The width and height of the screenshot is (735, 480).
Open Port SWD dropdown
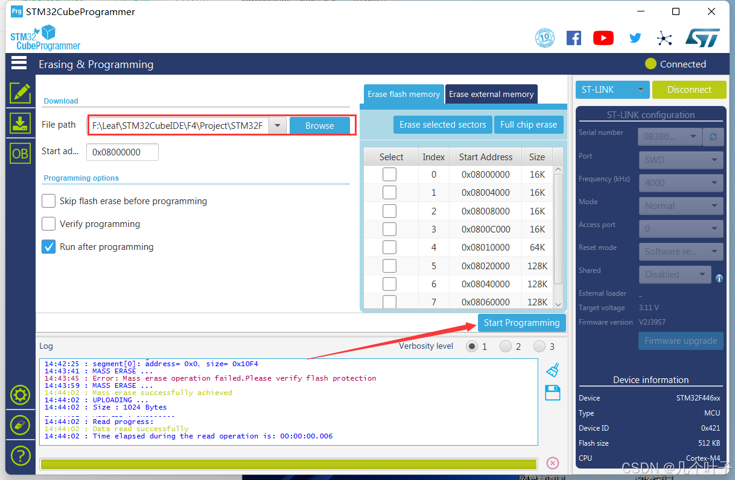[x=681, y=160]
